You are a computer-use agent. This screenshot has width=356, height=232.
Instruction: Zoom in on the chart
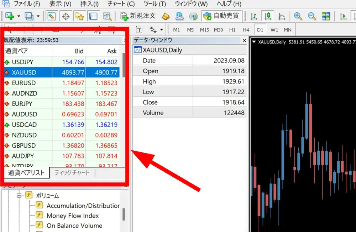[x=298, y=16]
